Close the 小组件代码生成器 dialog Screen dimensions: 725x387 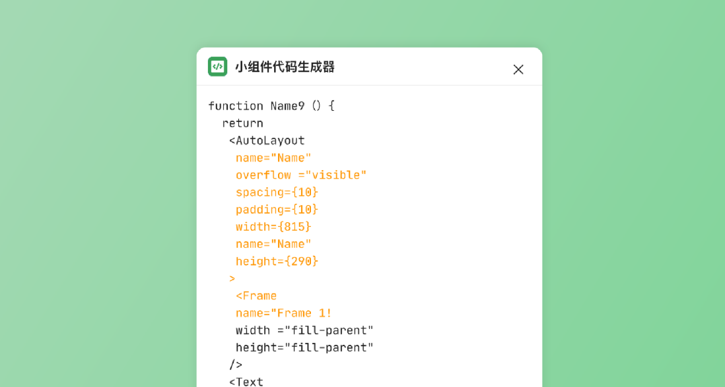click(x=518, y=69)
